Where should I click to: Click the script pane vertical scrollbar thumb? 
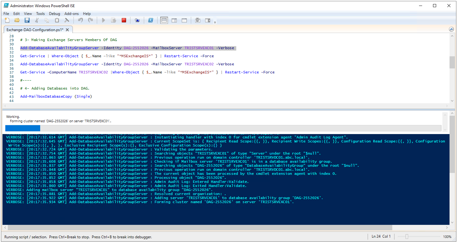(x=452, y=62)
